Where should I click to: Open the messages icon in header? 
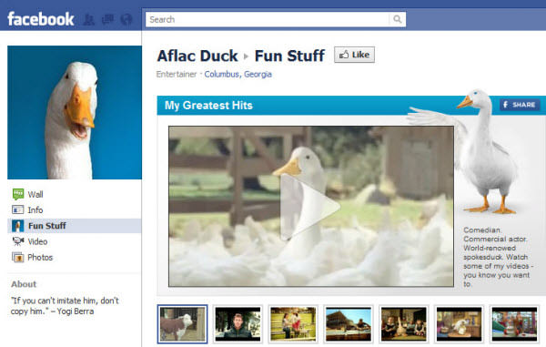click(107, 19)
